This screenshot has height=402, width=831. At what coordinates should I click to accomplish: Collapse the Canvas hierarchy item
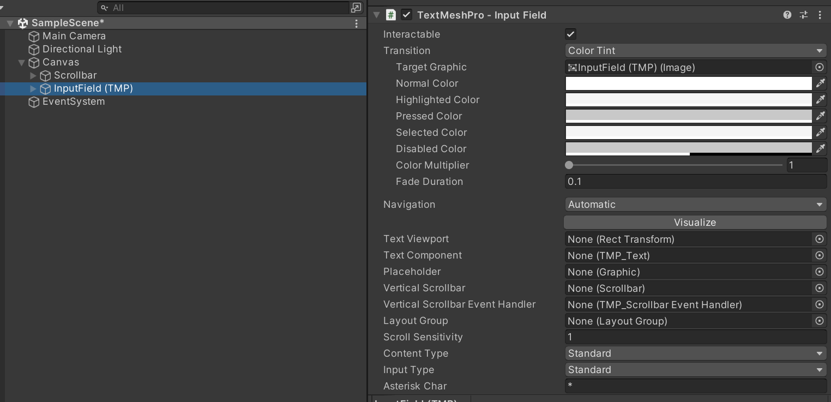22,62
